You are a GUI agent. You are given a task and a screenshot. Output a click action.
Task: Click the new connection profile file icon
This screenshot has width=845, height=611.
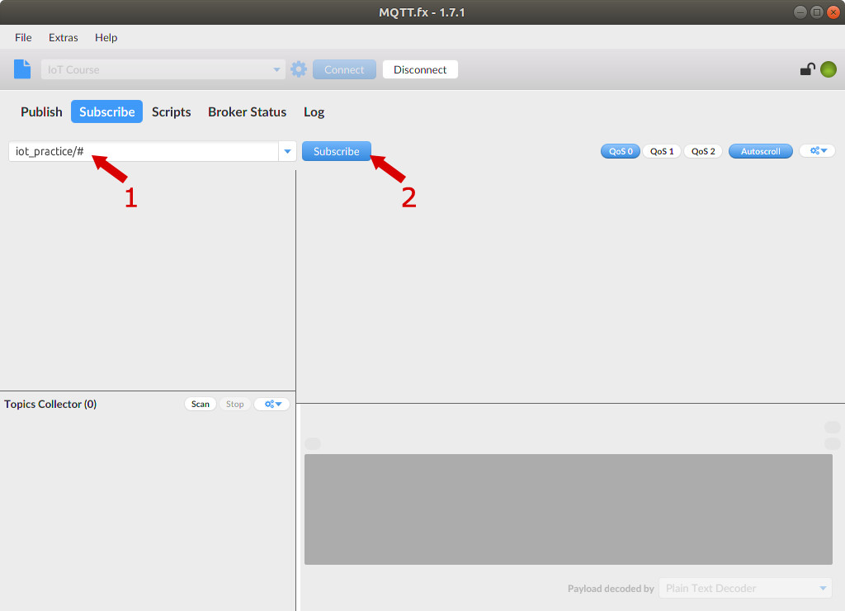click(22, 69)
